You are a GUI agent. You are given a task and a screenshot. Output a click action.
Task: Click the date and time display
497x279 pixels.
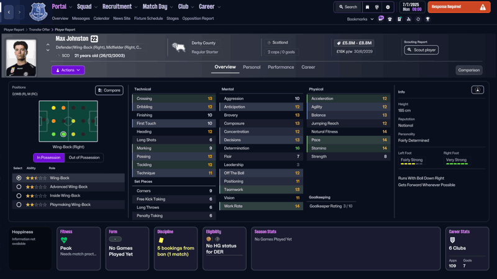coord(412,7)
